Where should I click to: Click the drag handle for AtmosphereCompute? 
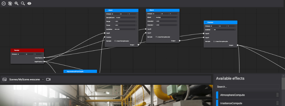pyautogui.click(x=277, y=95)
